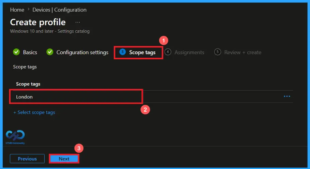Viewport: 310px width, 169px height.
Task: Click the Review + create step 5 circle
Action: pos(217,52)
